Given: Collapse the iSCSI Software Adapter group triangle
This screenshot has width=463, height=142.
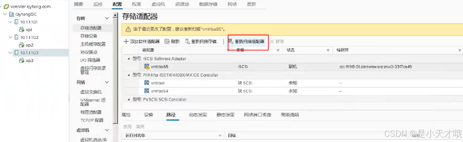Looking at the screenshot, I should [x=129, y=59].
